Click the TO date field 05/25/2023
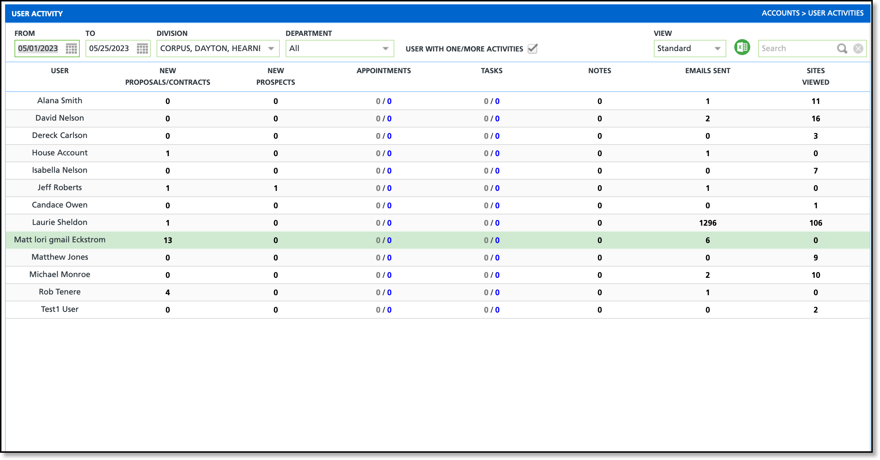Viewport: 880px width, 460px height. (x=109, y=49)
